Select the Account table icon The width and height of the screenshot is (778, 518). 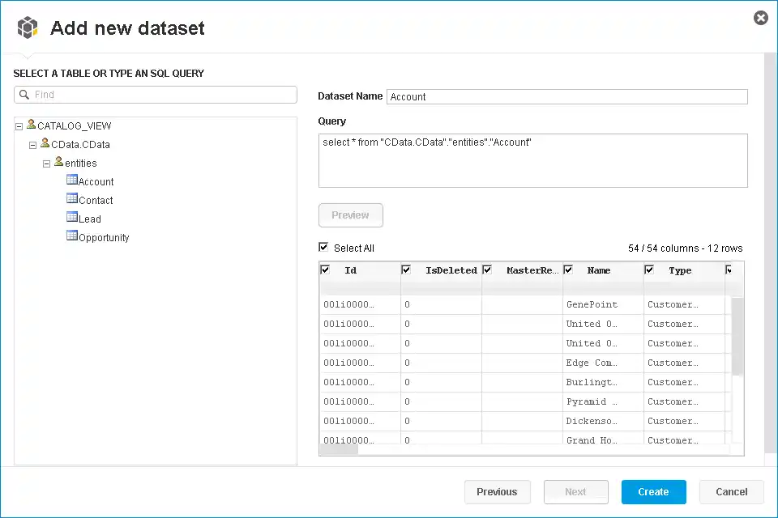point(72,181)
